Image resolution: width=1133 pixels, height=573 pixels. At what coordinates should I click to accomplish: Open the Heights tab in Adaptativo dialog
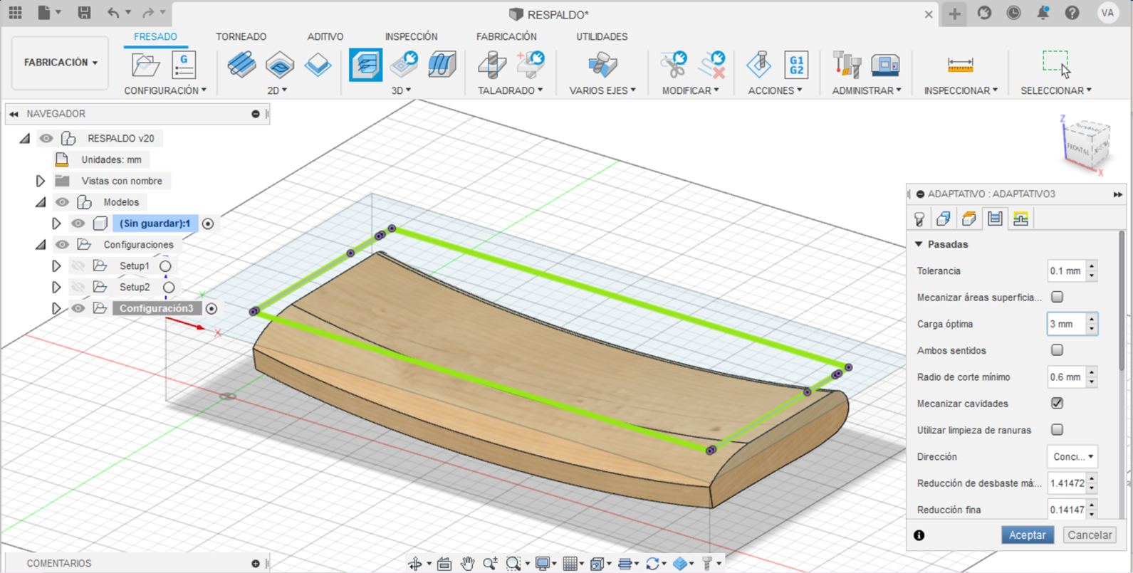[x=968, y=219]
